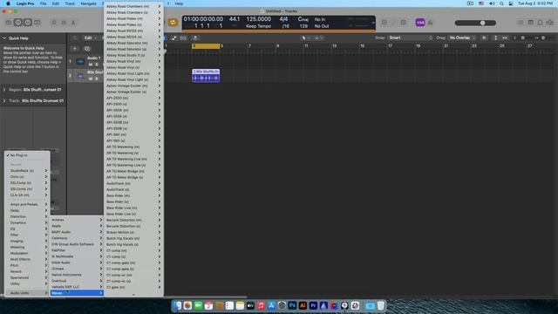Open the Toolbar button in control bar

(37, 23)
